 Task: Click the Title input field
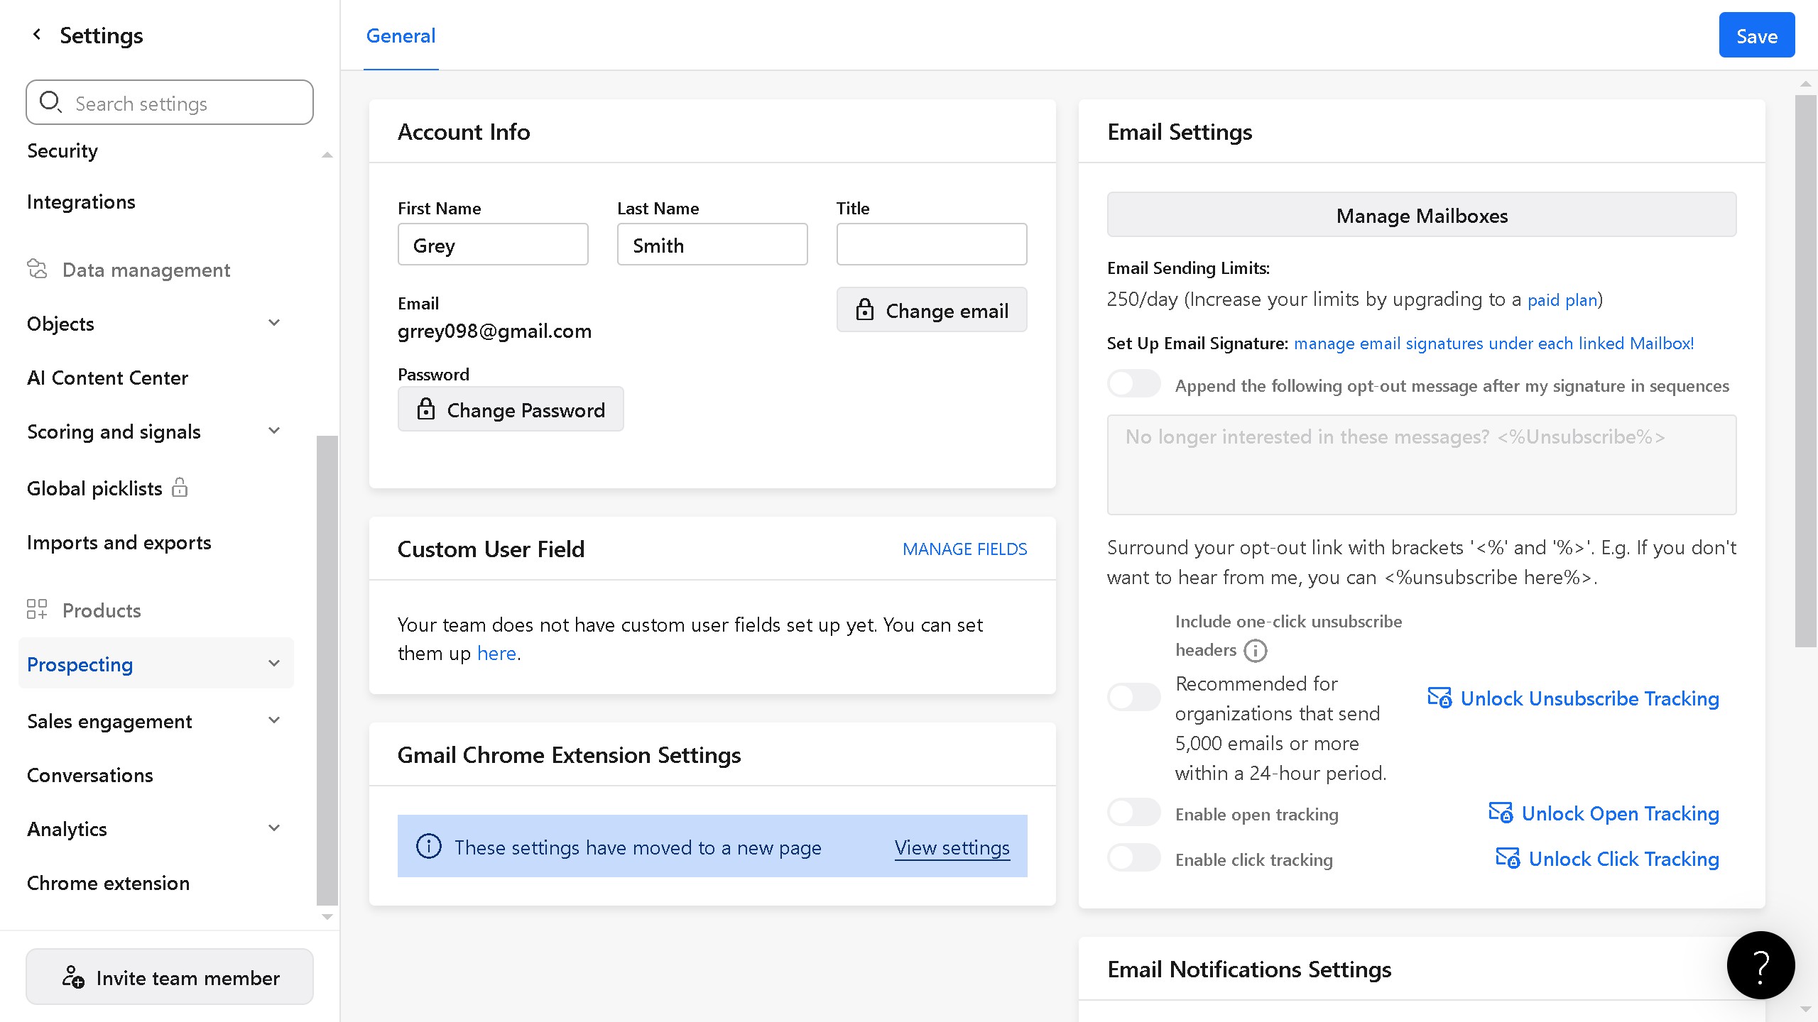point(931,245)
